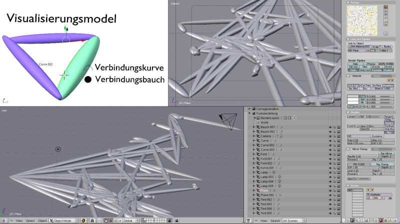
Task: Open the View menu in 3D viewport header
Action: click(x=18, y=220)
